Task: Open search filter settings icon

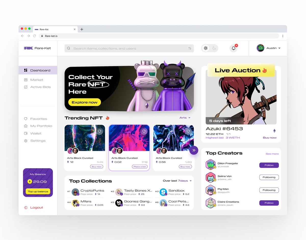Action: pos(190,48)
